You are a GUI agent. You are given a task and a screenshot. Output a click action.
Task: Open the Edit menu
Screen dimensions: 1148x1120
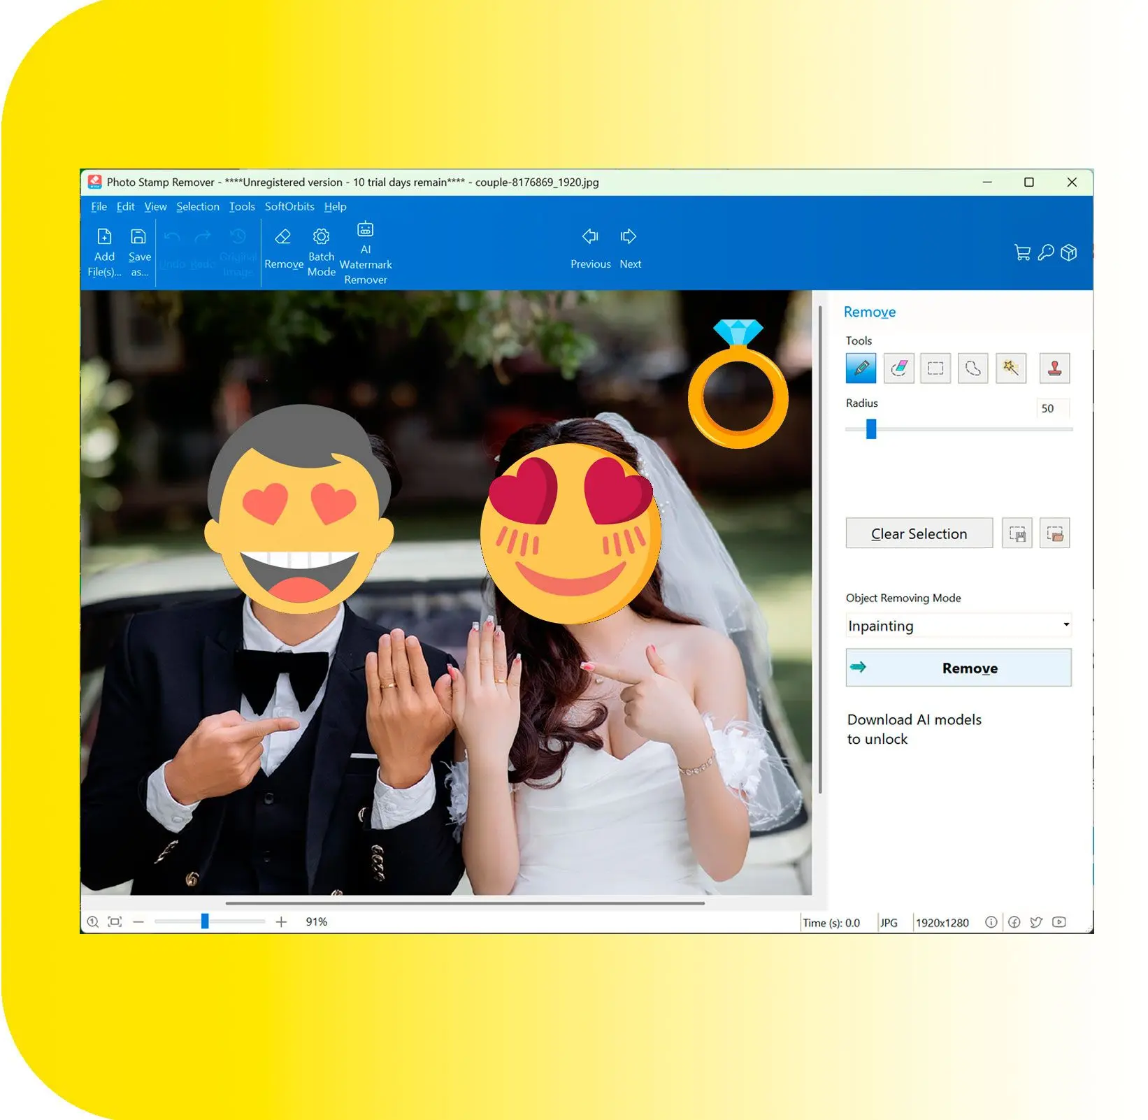(125, 206)
